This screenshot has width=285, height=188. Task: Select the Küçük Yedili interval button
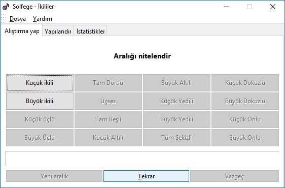pyautogui.click(x=176, y=101)
